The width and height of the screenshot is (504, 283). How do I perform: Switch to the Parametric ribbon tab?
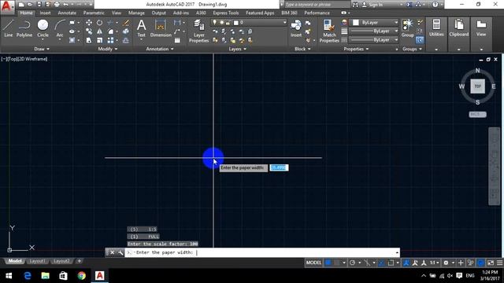94,13
